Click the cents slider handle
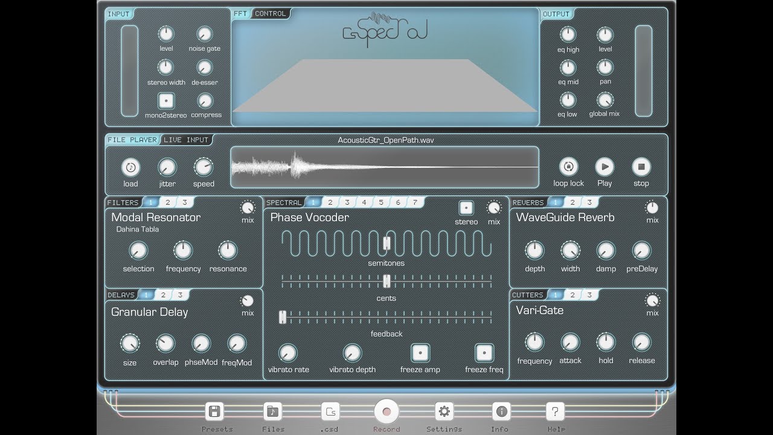The height and width of the screenshot is (435, 773). click(386, 281)
